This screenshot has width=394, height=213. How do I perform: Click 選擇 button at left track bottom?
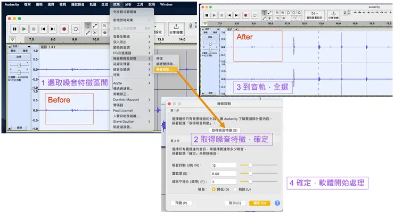[19, 128]
